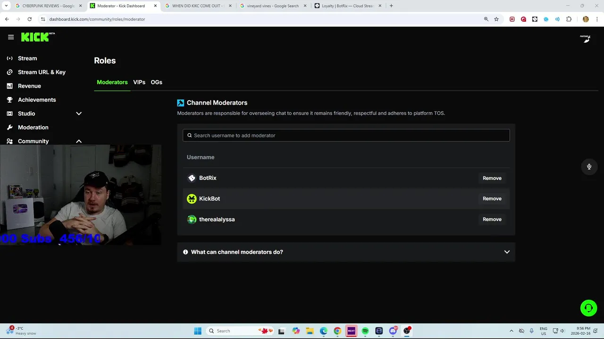Open the Chrome extensions puzzle icon
Image resolution: width=604 pixels, height=339 pixels.
click(569, 19)
